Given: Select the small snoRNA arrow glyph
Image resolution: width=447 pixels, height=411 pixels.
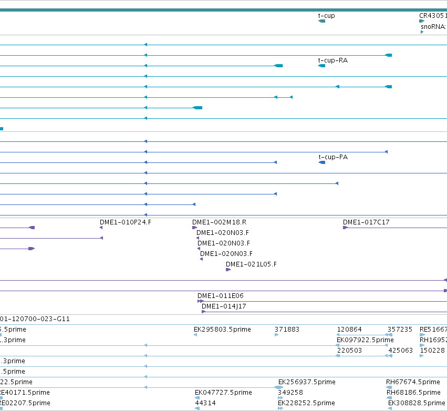Looking at the screenshot, I should point(422,32).
